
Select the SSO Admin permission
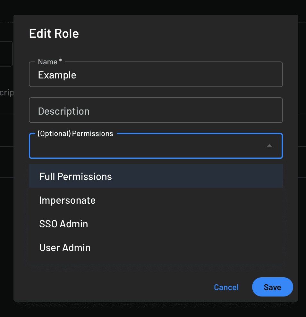coord(64,224)
